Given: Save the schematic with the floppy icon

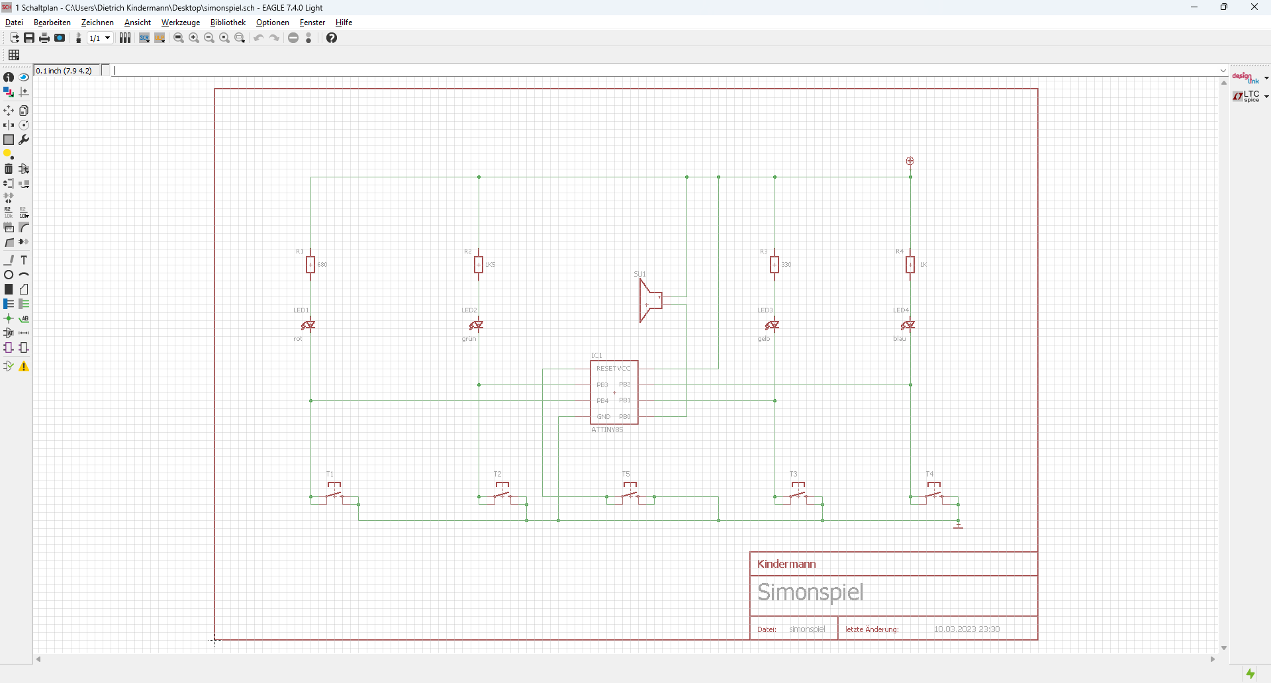Looking at the screenshot, I should click(x=29, y=38).
